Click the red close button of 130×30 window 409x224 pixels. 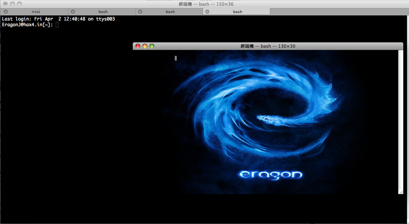(x=138, y=46)
